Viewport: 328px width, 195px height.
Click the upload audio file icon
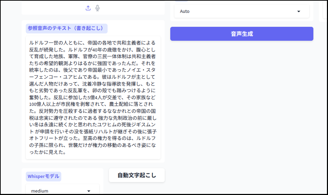[88, 8]
